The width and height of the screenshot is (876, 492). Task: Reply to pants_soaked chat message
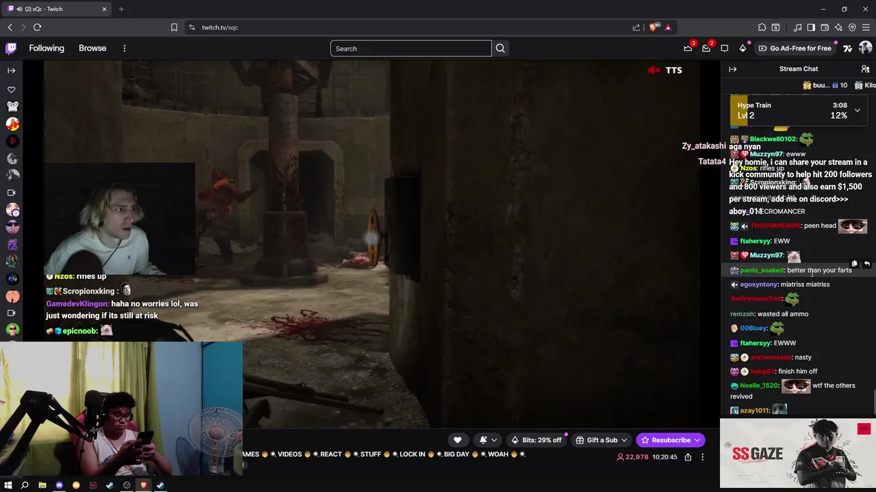(866, 264)
